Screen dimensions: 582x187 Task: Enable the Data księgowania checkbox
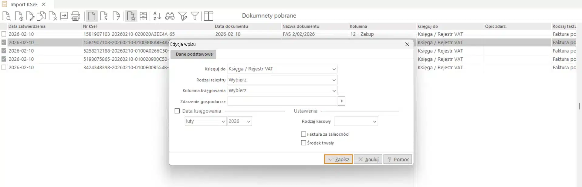(x=177, y=111)
